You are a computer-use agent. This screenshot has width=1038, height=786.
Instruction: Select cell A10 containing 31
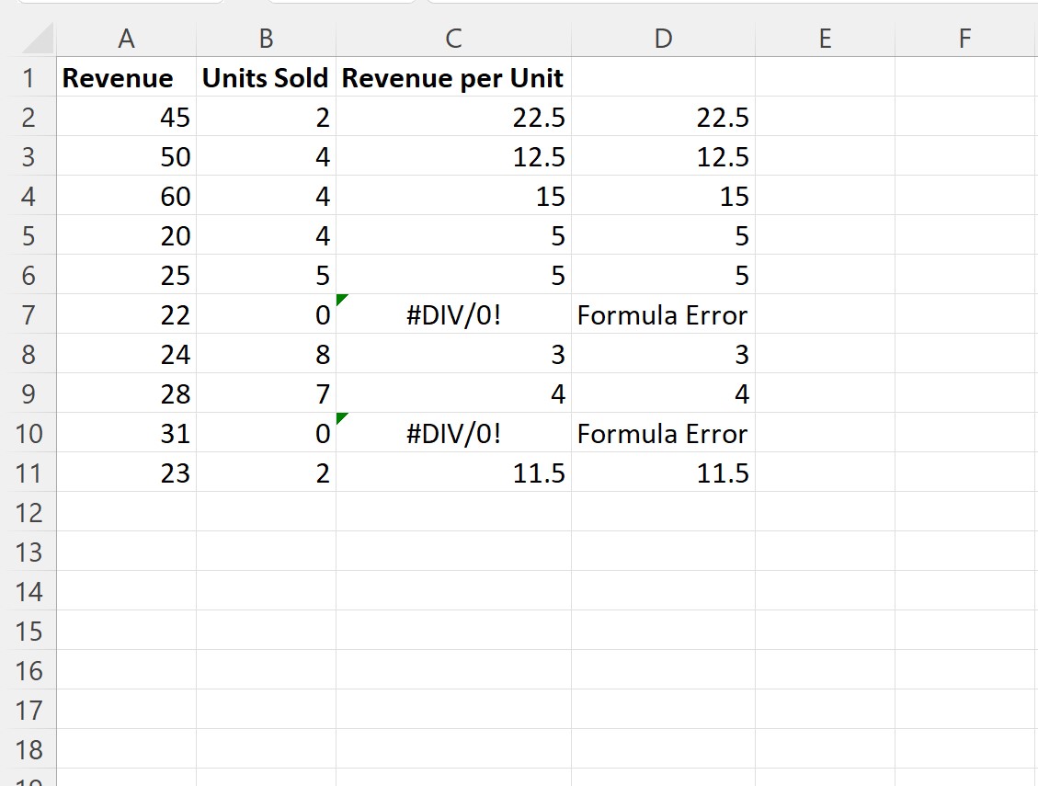127,433
